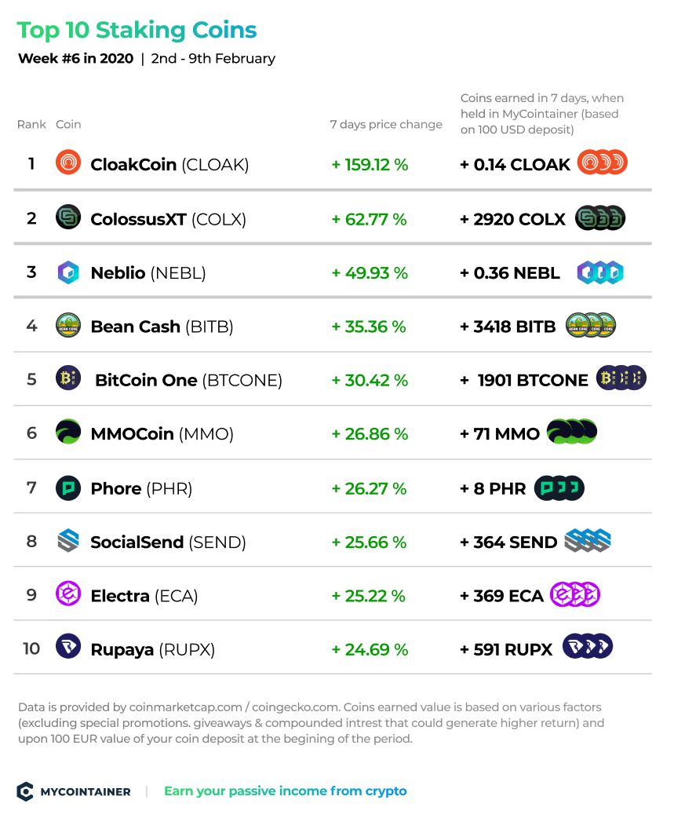Click the Phore coin logo

(68, 488)
